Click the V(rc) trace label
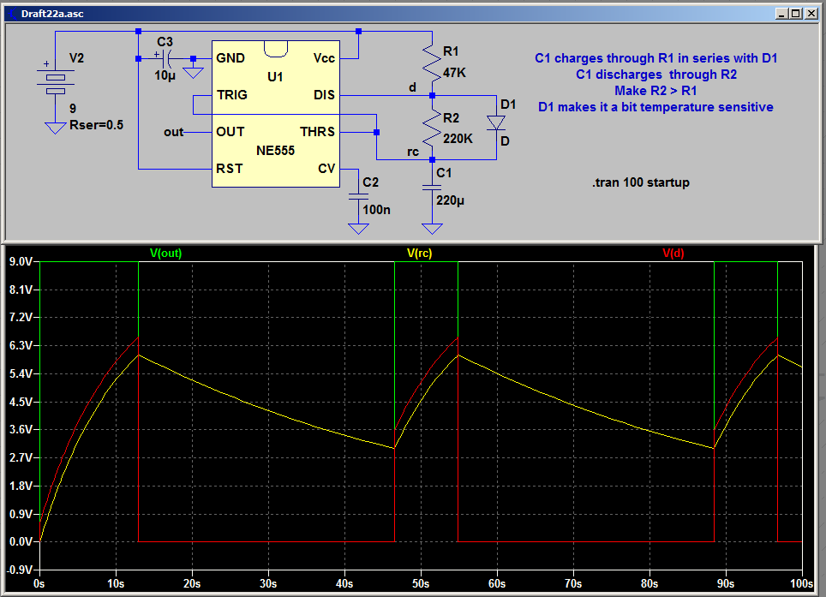 (419, 254)
